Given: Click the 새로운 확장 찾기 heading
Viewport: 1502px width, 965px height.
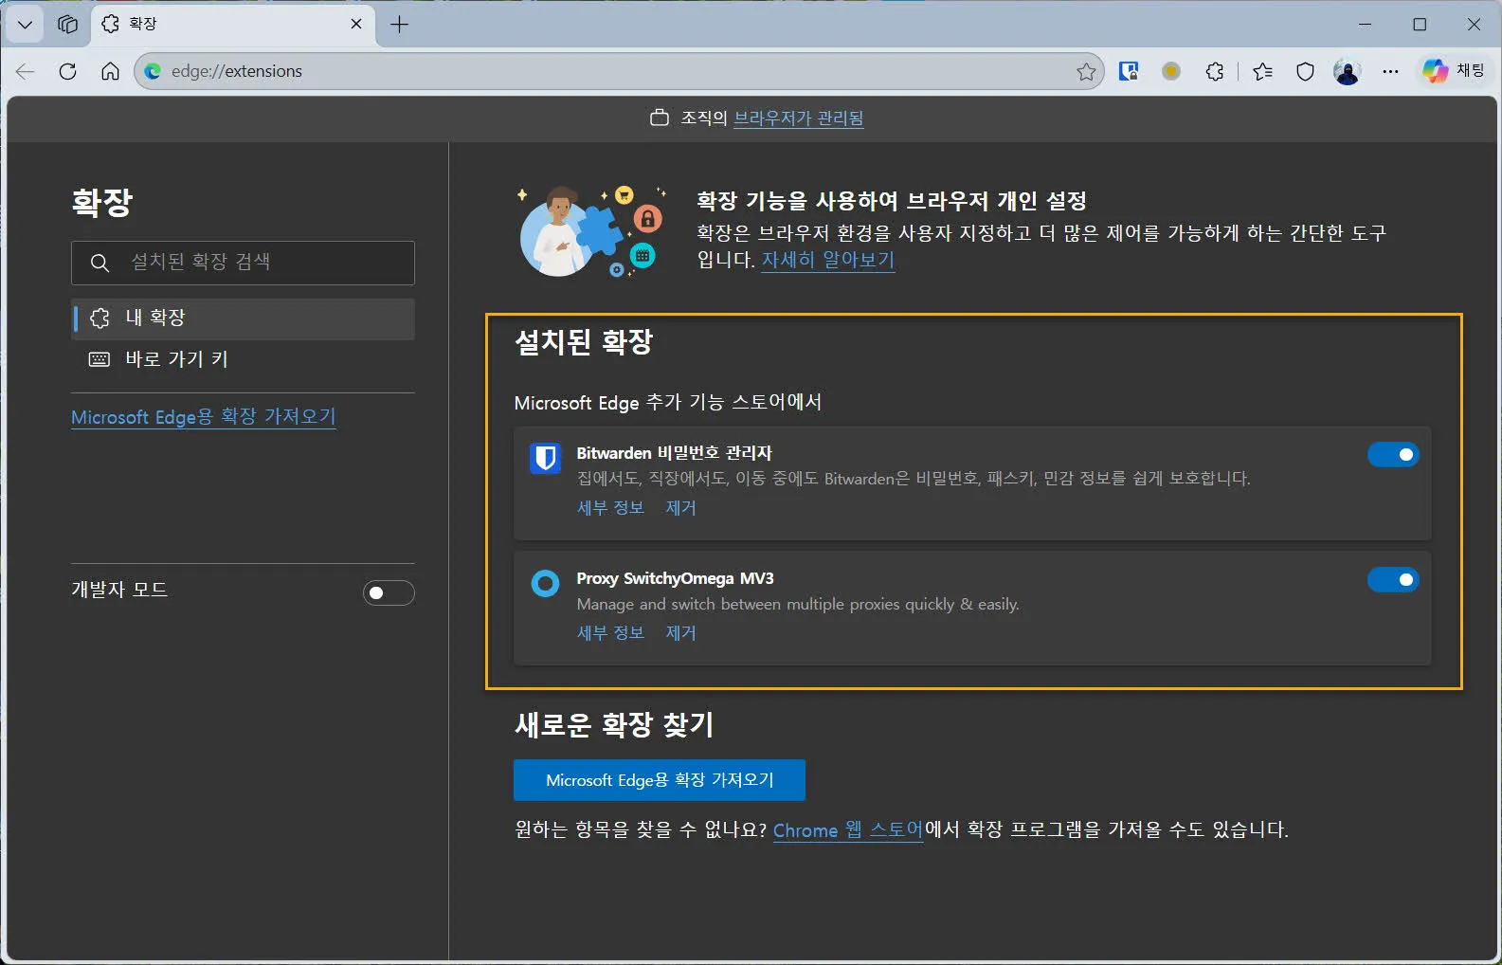Looking at the screenshot, I should click(614, 725).
